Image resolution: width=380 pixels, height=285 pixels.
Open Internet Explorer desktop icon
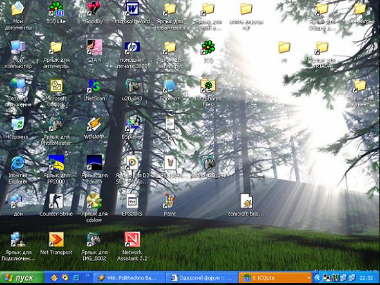(x=18, y=162)
